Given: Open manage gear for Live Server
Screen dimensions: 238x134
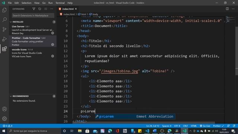Looking at the screenshot, I should tap(52, 33).
